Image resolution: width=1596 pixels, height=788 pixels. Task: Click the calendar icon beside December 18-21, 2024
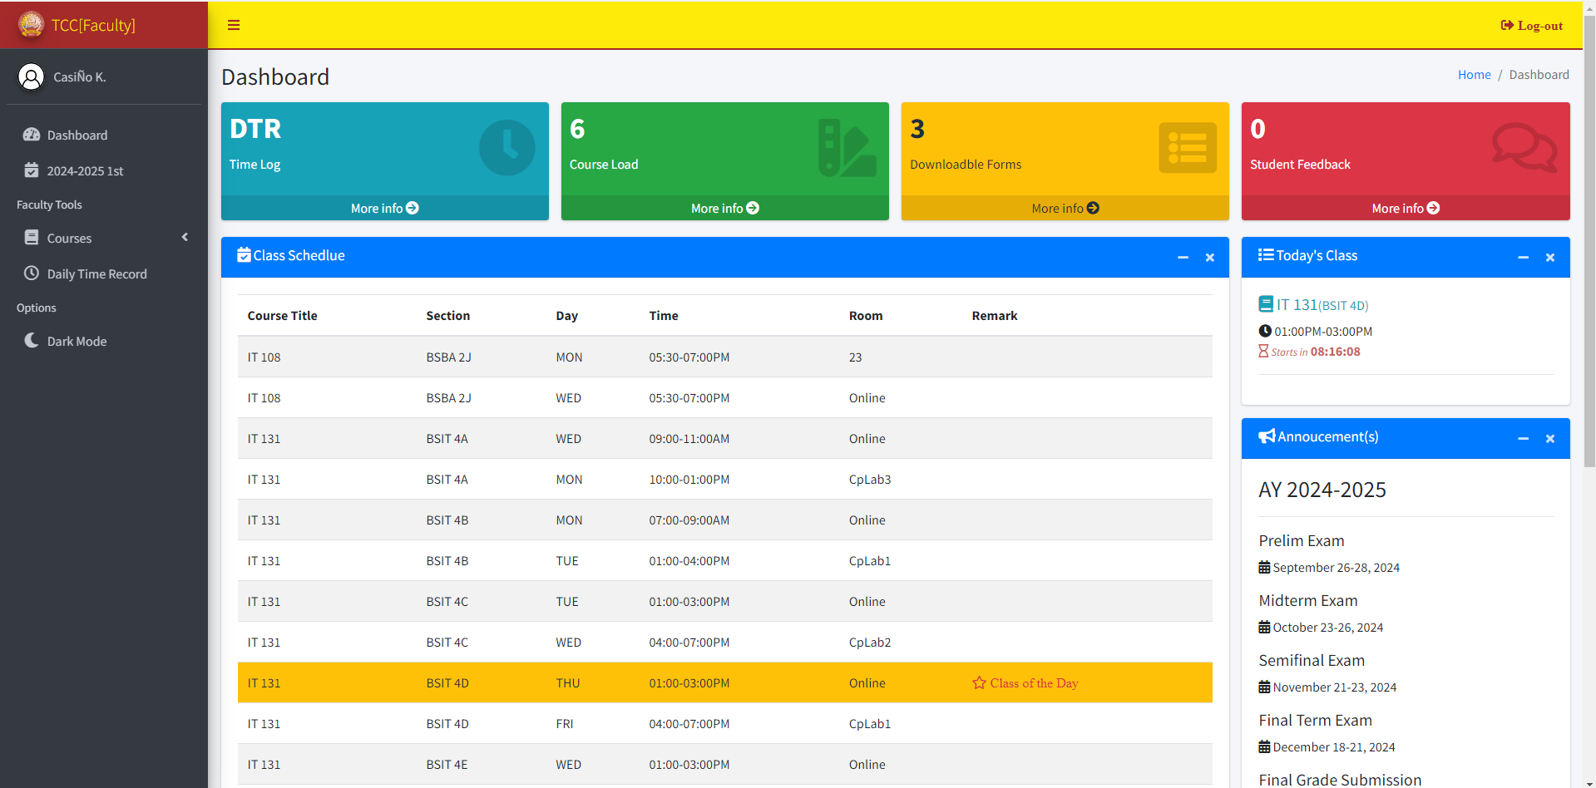click(x=1264, y=747)
